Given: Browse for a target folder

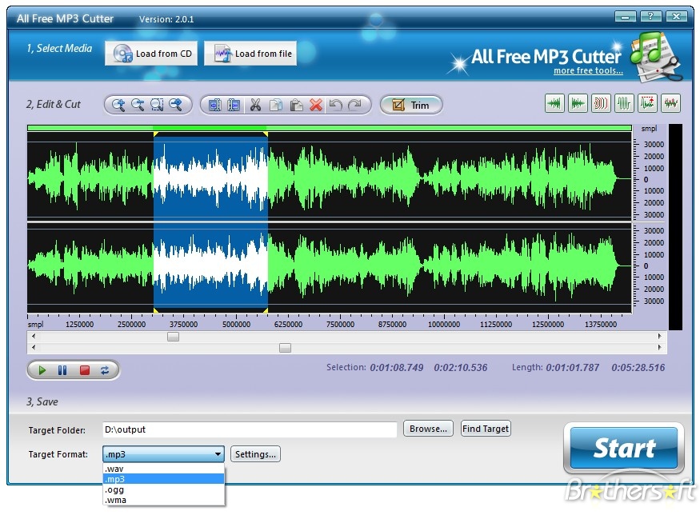Looking at the screenshot, I should pos(428,429).
